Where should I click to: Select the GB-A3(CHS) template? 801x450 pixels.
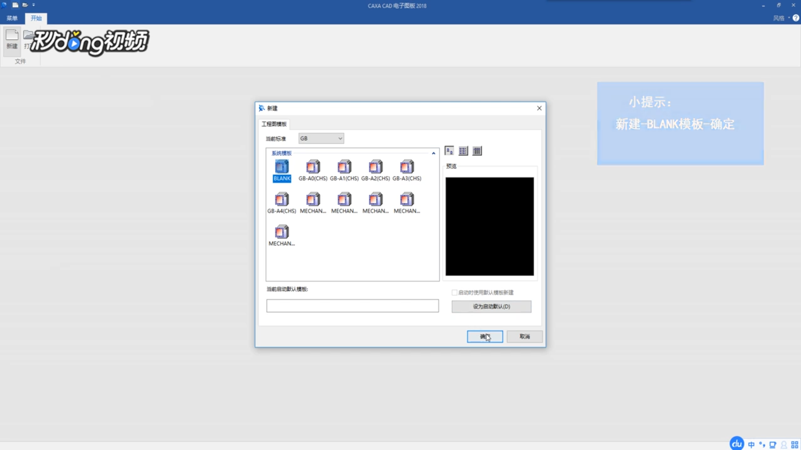click(407, 171)
